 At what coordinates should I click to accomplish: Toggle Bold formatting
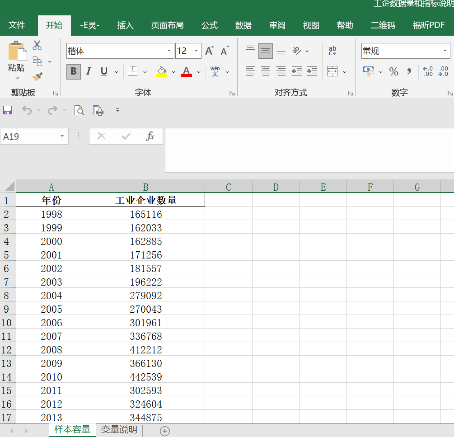pos(74,71)
